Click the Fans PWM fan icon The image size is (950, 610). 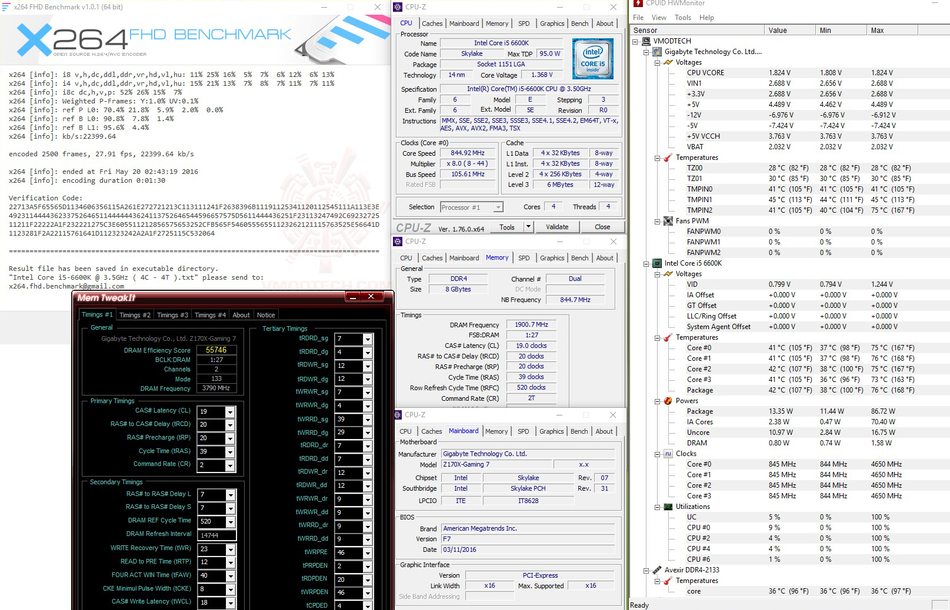pyautogui.click(x=668, y=221)
